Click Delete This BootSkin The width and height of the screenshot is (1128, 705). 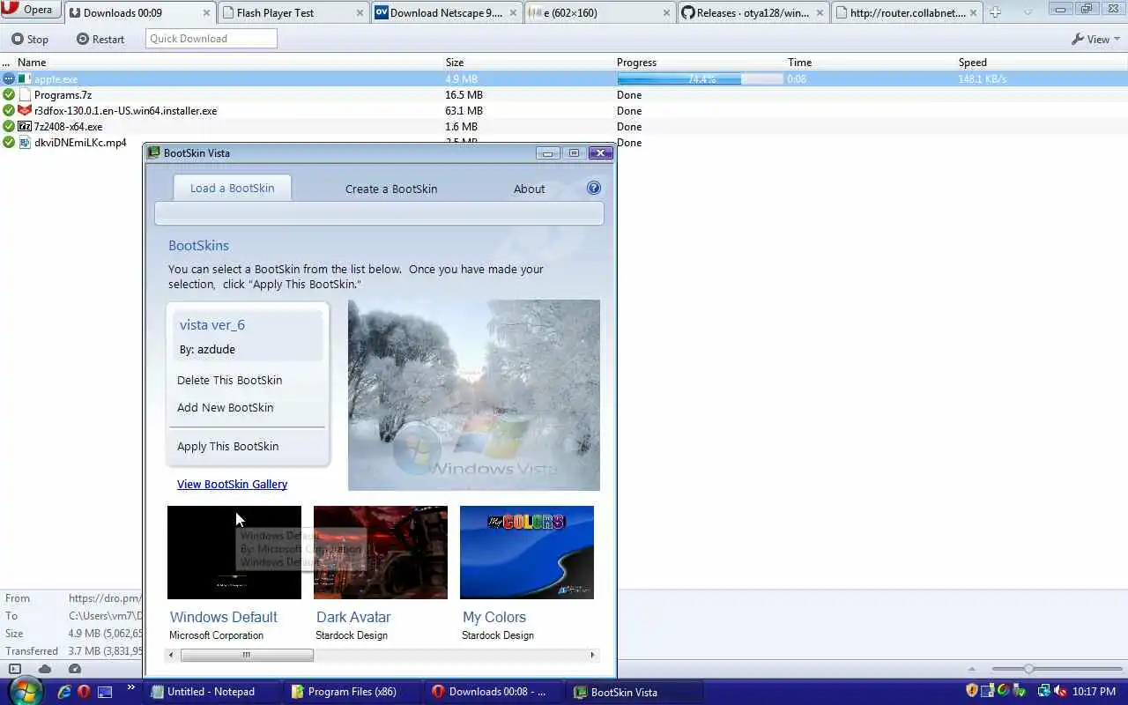click(x=230, y=380)
